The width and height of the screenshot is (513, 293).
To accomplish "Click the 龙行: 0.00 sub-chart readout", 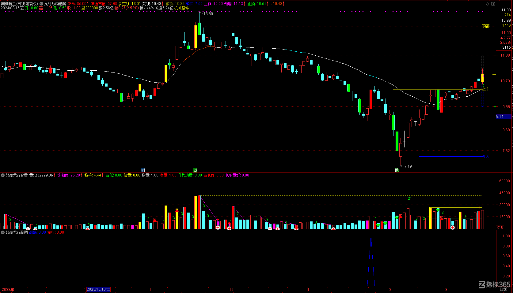I will 55,232.
